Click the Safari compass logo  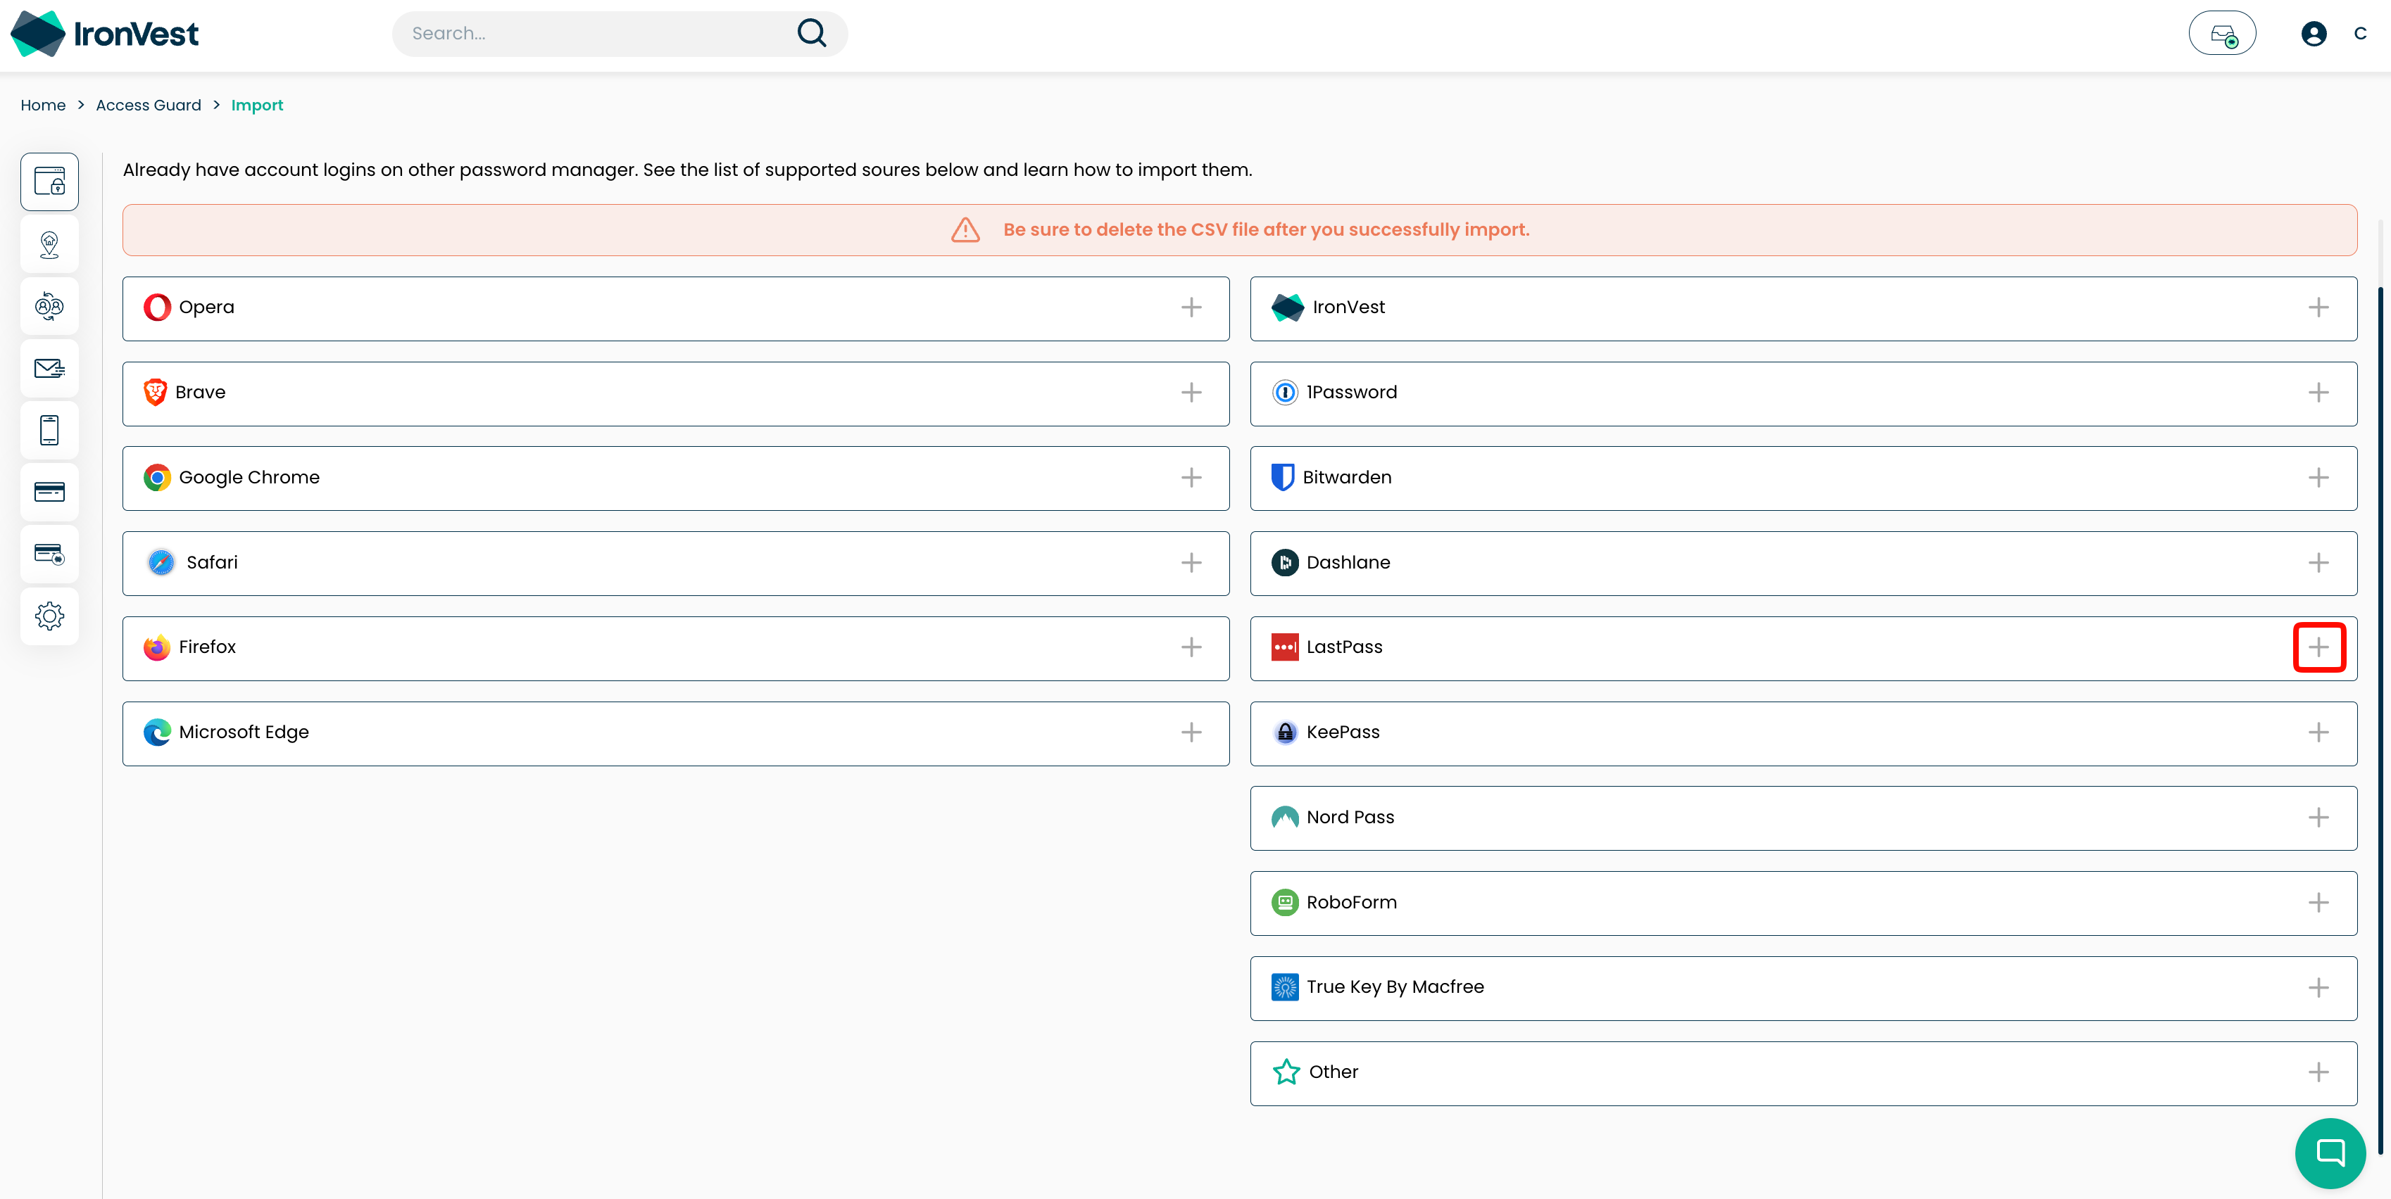point(161,563)
